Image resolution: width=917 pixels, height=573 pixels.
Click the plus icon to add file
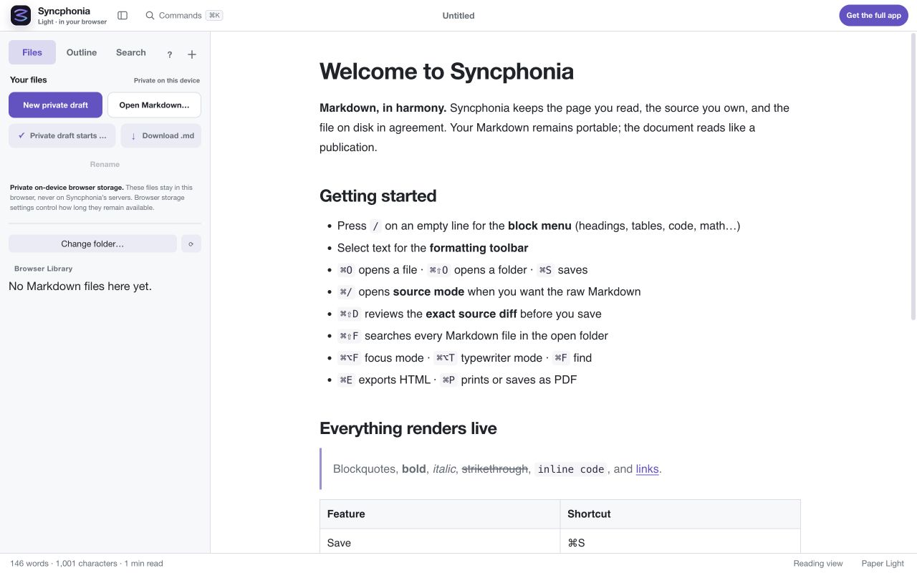192,54
